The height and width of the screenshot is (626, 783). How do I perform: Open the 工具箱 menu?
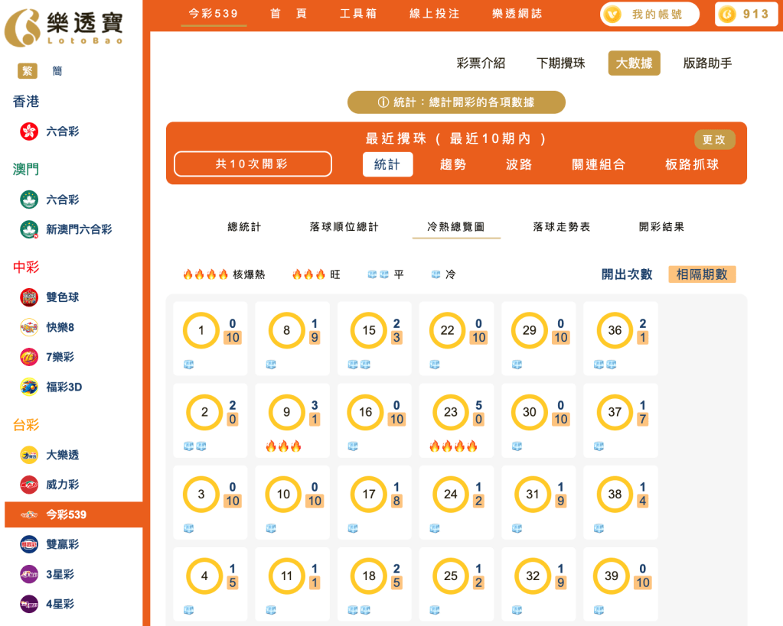[358, 13]
